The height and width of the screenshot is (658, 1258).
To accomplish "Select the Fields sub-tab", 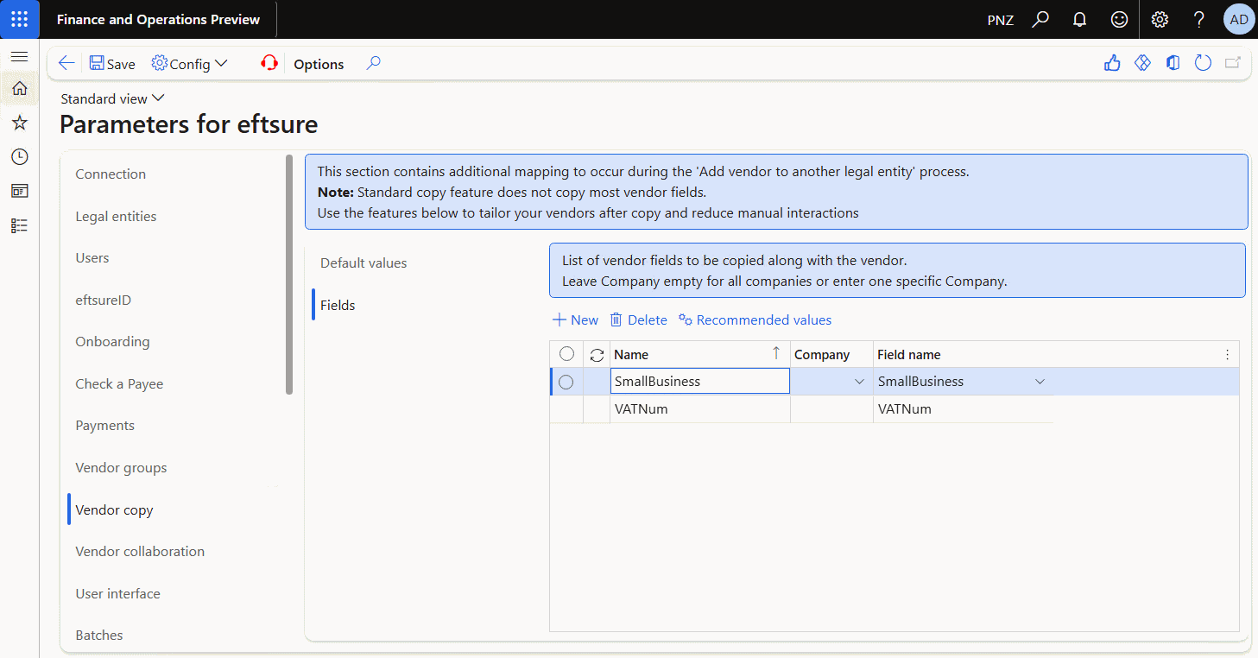I will pos(338,305).
